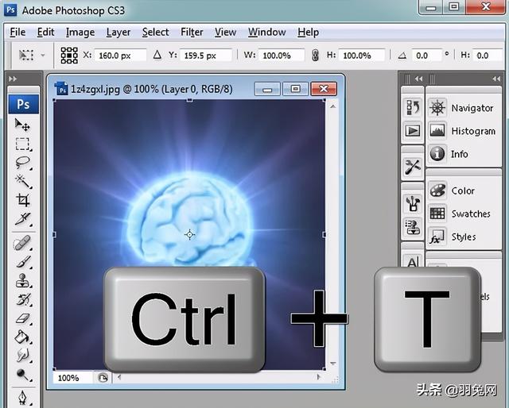The image size is (509, 408).
Task: Open the Edit menu
Action: (x=45, y=32)
